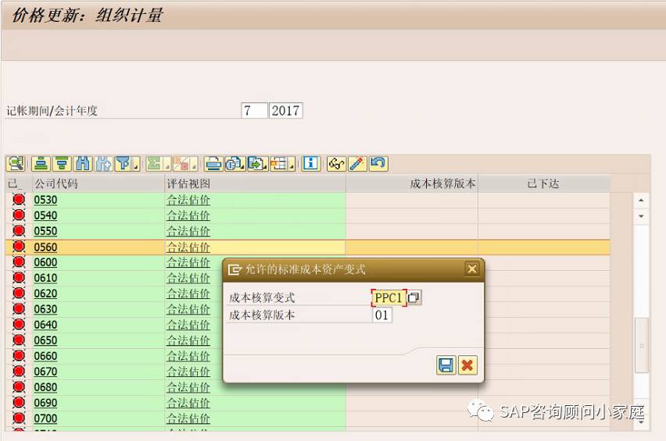The width and height of the screenshot is (666, 441).
Task: Sort the list in ascending order
Action: point(41,163)
